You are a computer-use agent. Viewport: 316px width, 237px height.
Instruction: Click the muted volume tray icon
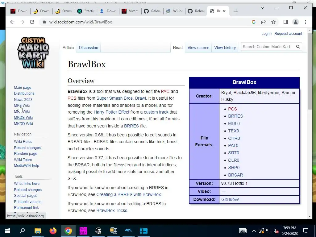coord(276,231)
